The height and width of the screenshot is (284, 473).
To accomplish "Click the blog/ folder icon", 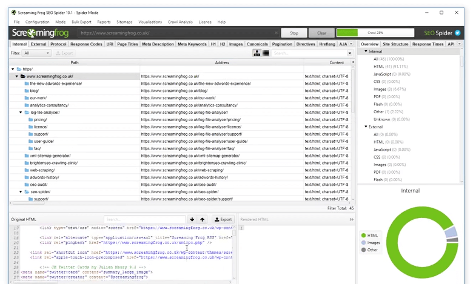I will coord(27,91).
